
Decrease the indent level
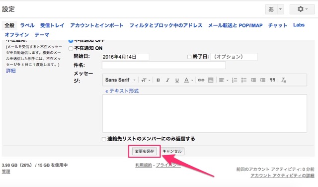253,80
